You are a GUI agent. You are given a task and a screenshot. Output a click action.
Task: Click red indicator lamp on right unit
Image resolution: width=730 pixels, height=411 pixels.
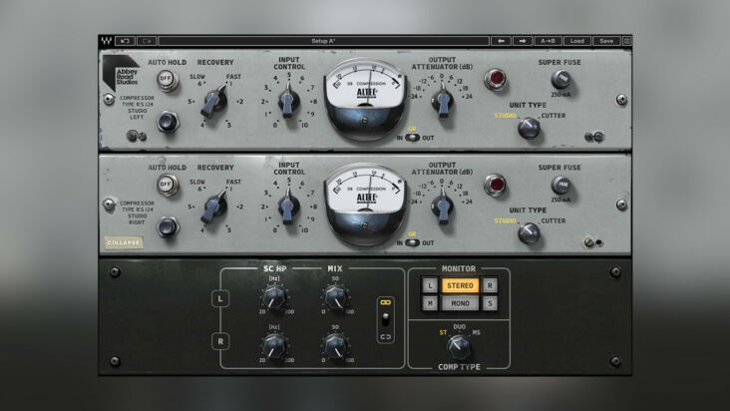pyautogui.click(x=495, y=185)
